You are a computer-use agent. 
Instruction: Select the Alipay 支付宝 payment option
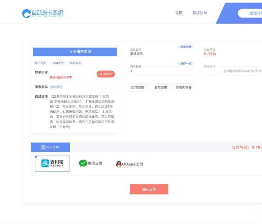52,164
